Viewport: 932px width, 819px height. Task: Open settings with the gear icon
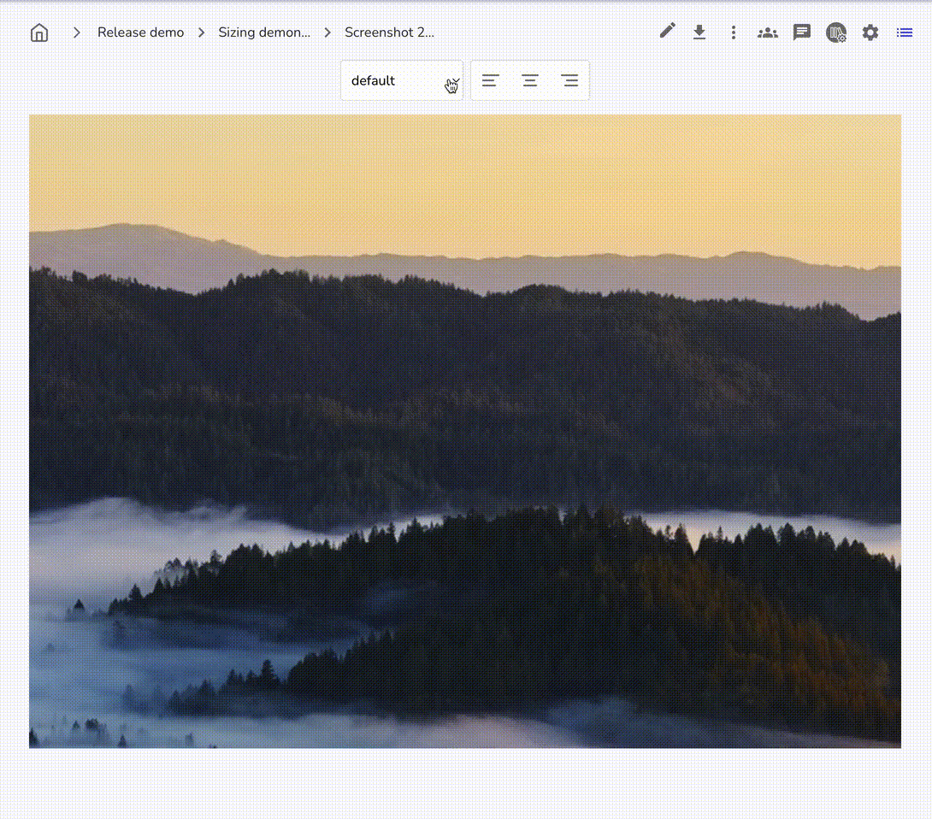870,32
